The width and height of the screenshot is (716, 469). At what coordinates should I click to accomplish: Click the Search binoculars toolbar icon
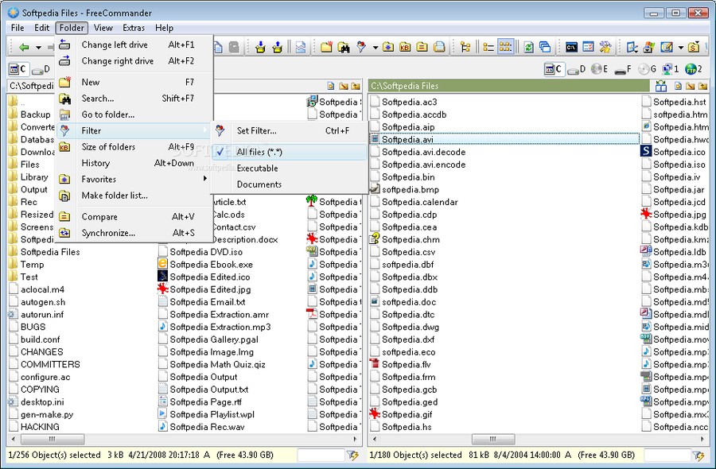point(344,47)
